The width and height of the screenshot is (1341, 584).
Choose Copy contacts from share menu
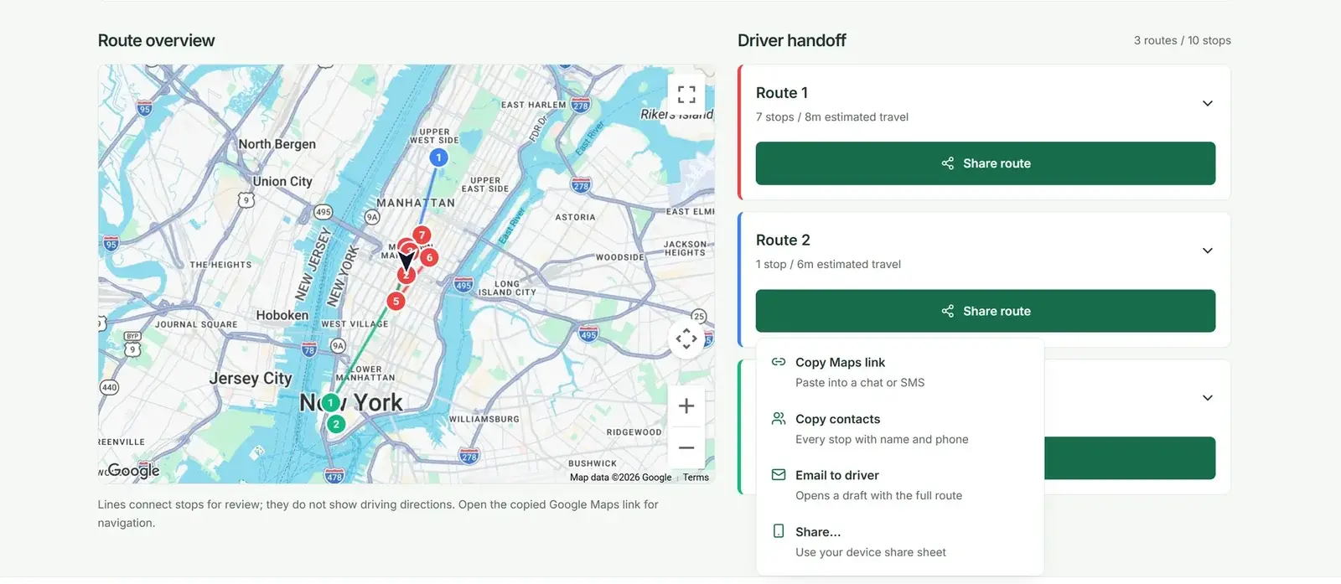coord(900,429)
